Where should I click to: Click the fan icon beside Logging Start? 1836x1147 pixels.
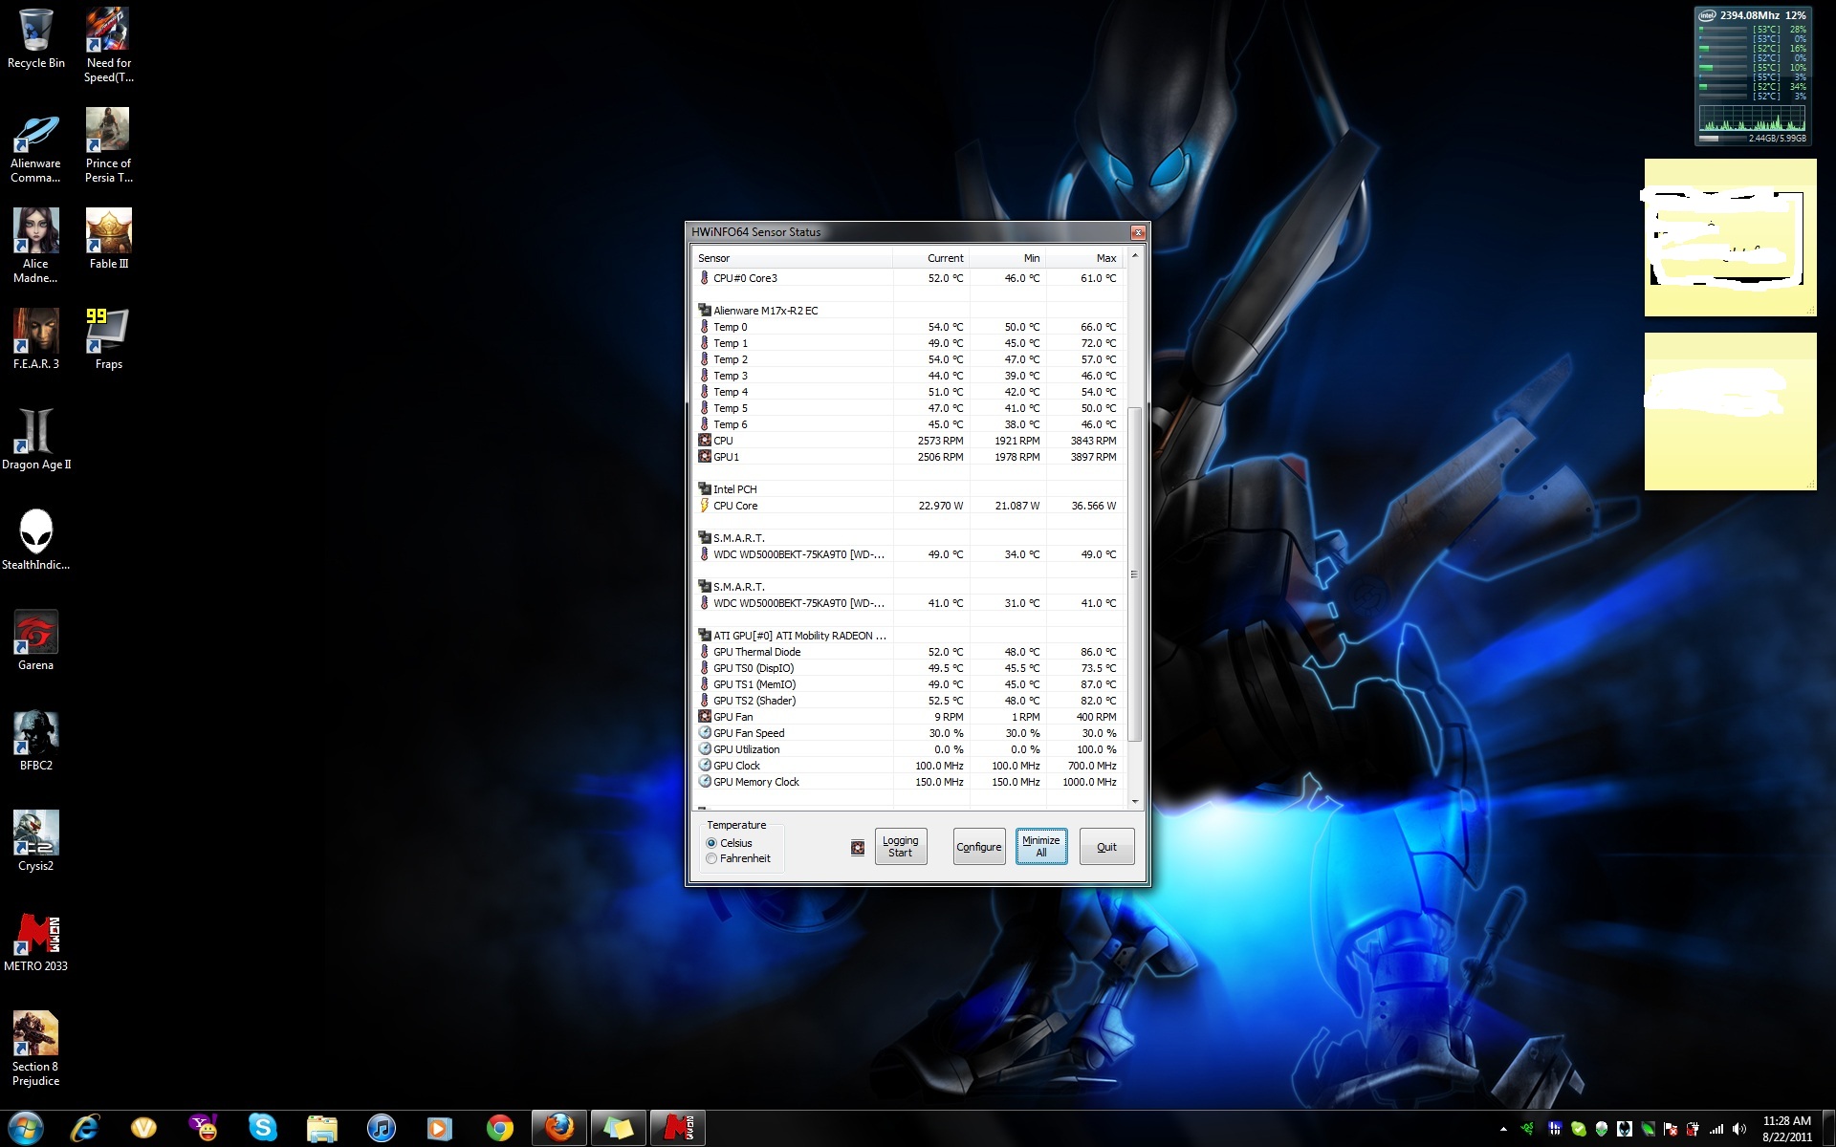(x=858, y=847)
